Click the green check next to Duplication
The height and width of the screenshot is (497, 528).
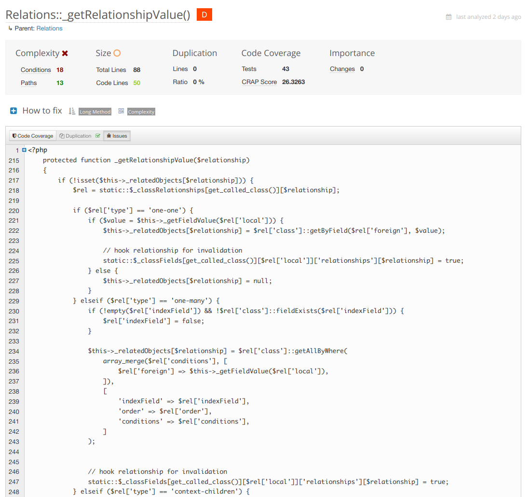point(98,136)
